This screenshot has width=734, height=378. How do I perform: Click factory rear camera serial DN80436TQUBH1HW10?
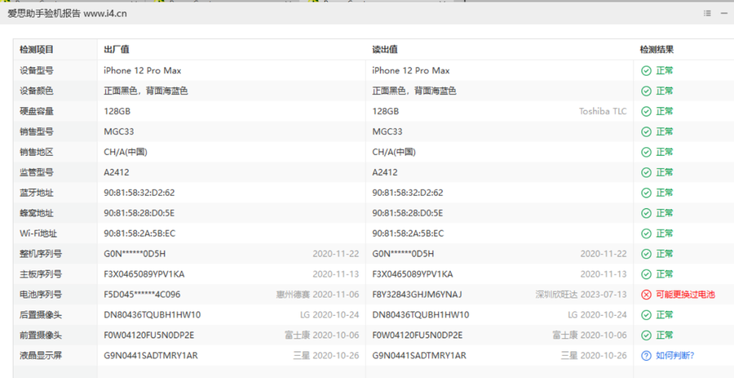pyautogui.click(x=153, y=315)
